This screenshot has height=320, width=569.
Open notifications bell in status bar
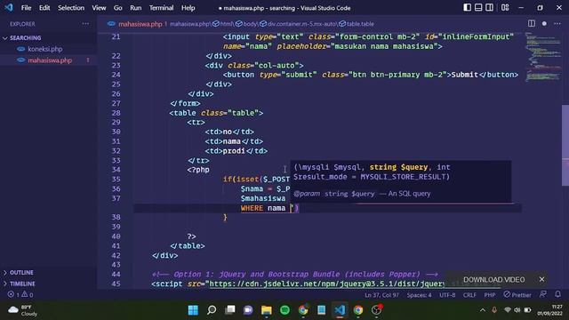click(557, 294)
